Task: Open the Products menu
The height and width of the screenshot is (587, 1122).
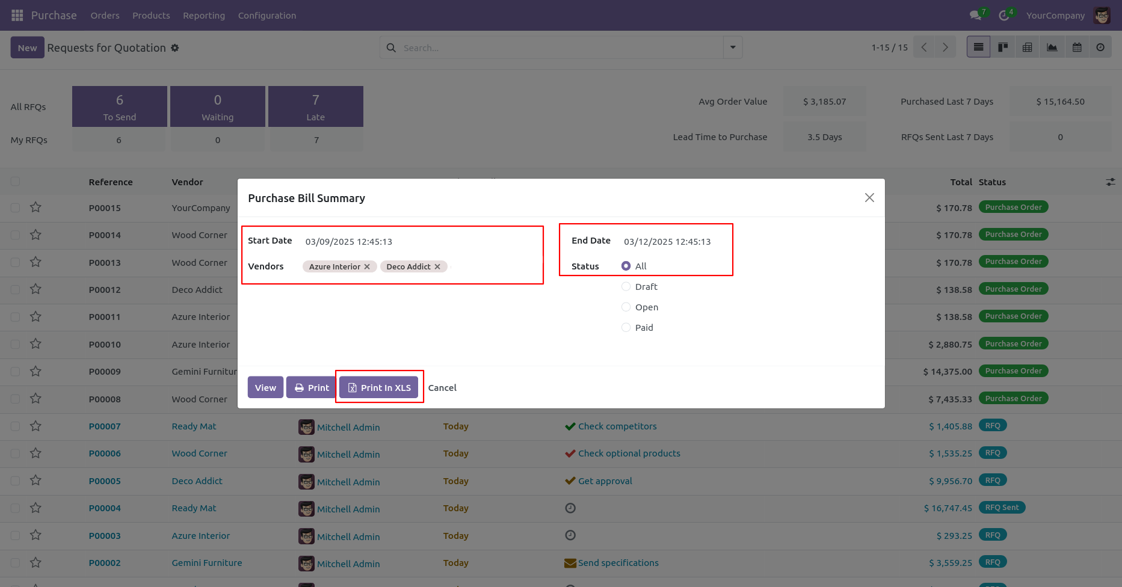Action: (151, 15)
